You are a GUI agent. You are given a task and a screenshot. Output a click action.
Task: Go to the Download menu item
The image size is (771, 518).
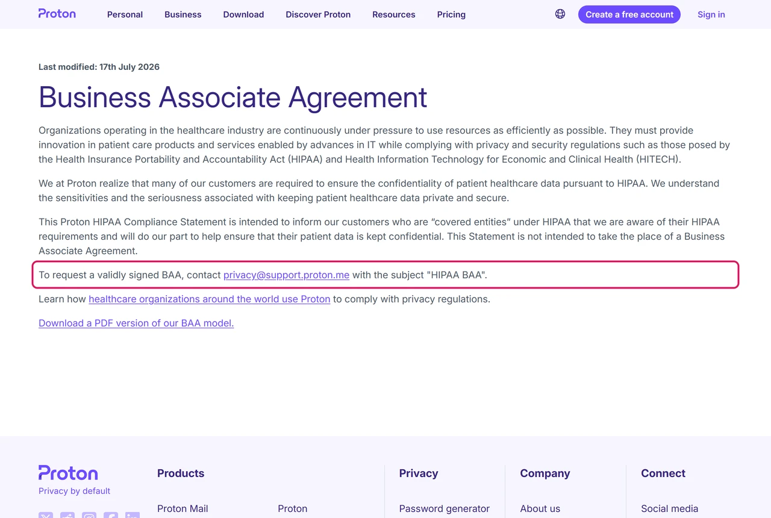pos(243,14)
